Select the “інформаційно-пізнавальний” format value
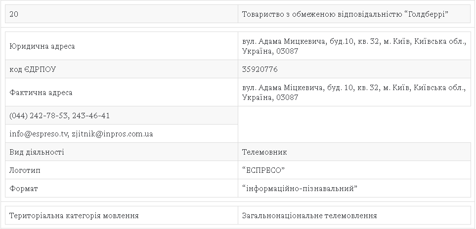This screenshot has height=229, width=476. click(300, 189)
